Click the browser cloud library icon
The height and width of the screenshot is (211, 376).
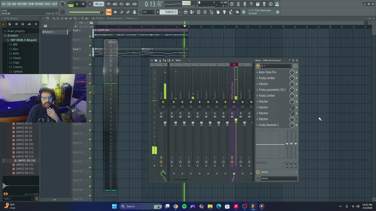click(x=29, y=24)
